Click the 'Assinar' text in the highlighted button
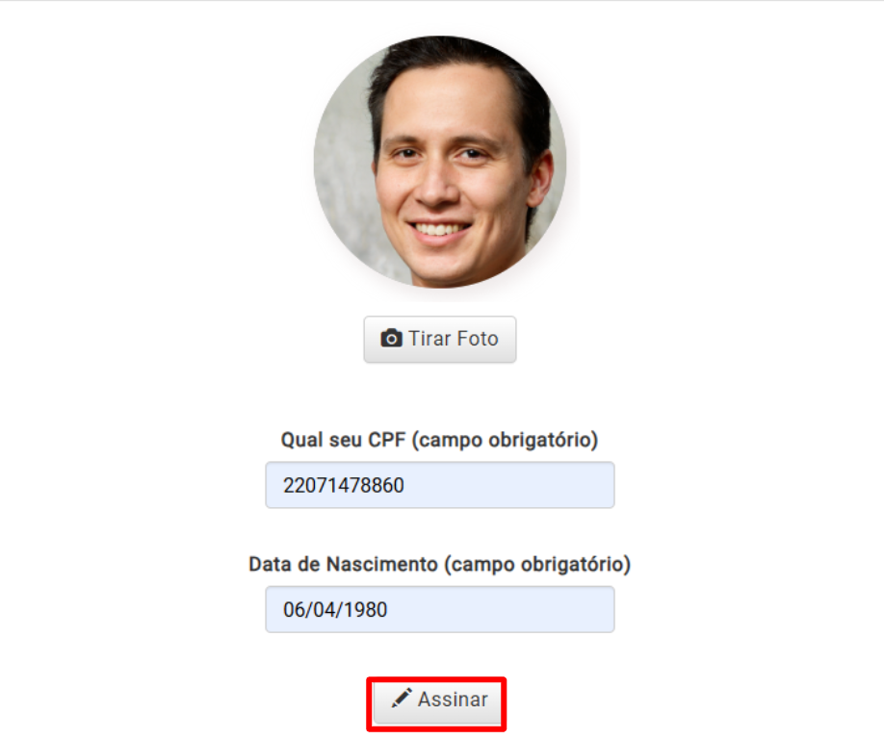Viewport: 884px width, 739px height. (x=453, y=699)
